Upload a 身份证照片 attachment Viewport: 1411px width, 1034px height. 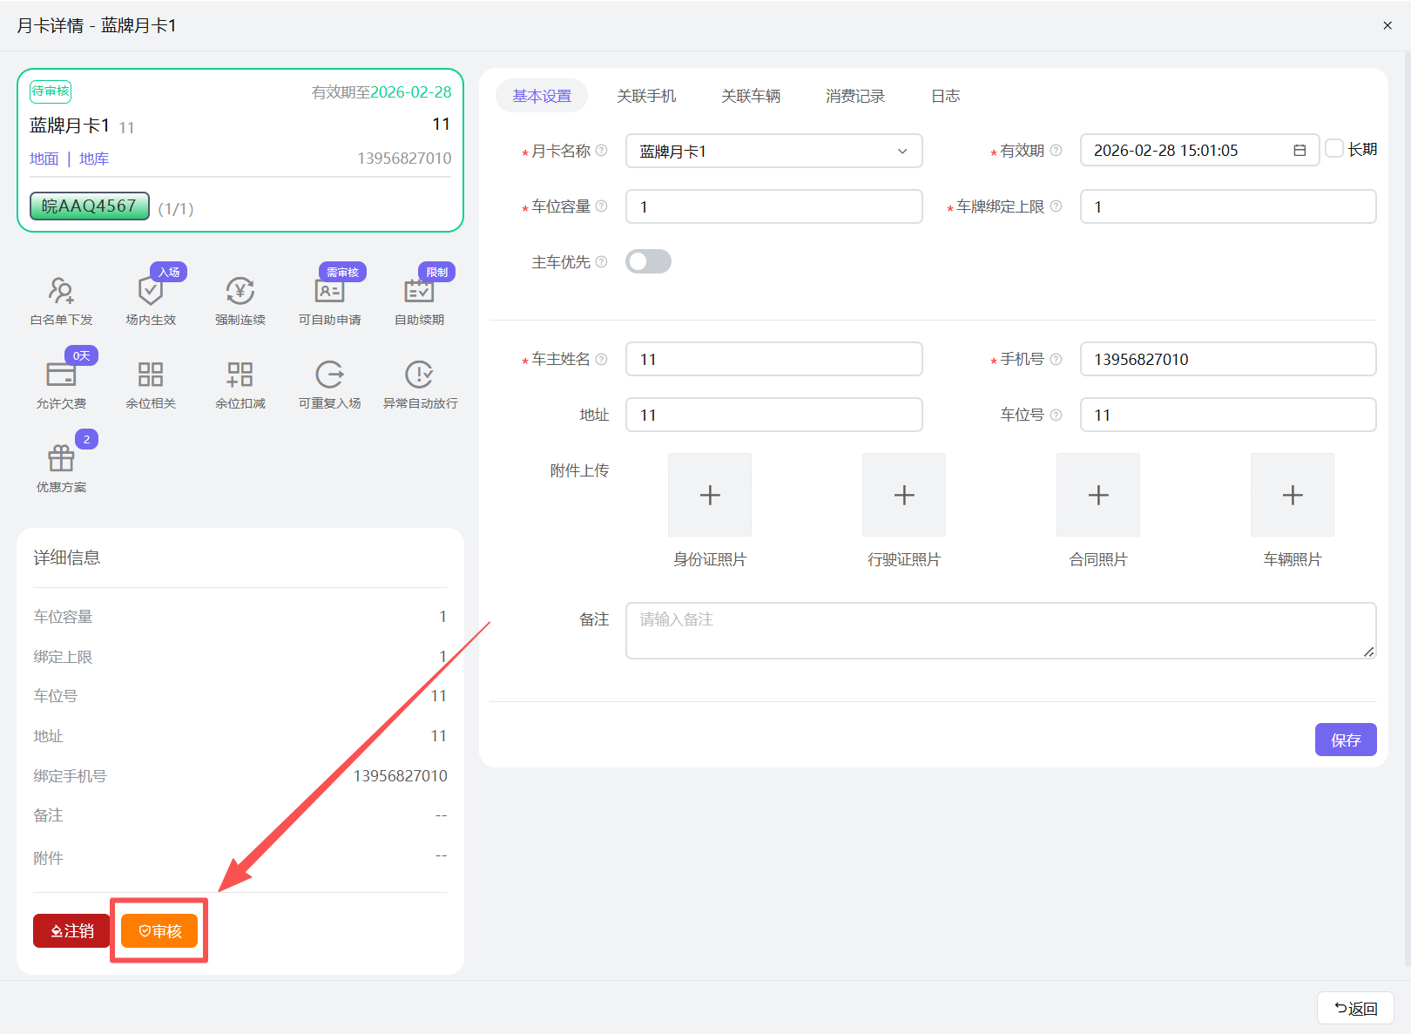point(709,495)
